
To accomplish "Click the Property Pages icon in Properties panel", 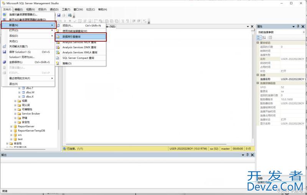I will [270, 37].
